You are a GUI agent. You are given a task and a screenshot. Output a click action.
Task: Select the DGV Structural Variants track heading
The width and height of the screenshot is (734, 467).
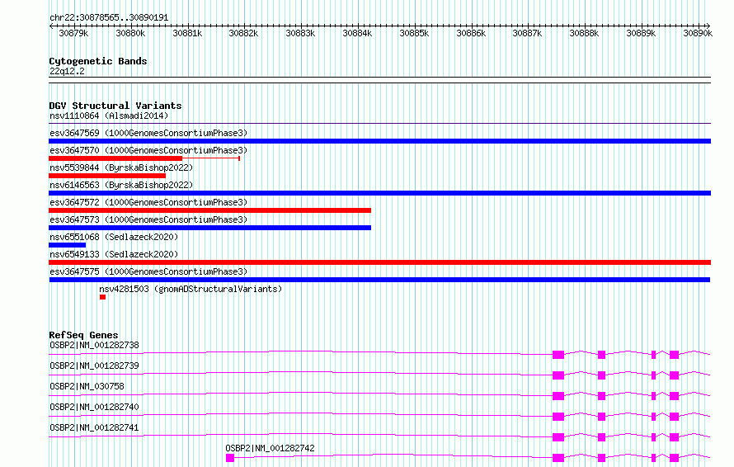pos(115,106)
